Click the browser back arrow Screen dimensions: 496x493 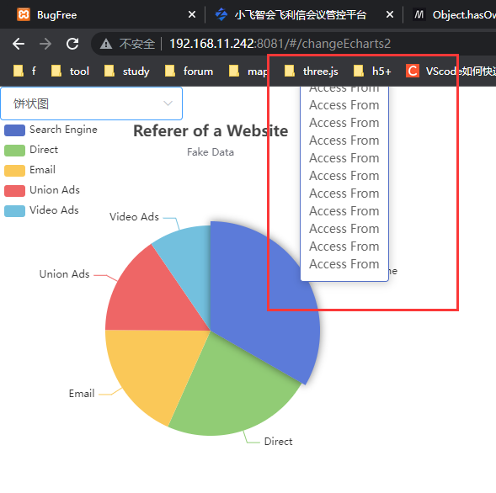click(19, 44)
